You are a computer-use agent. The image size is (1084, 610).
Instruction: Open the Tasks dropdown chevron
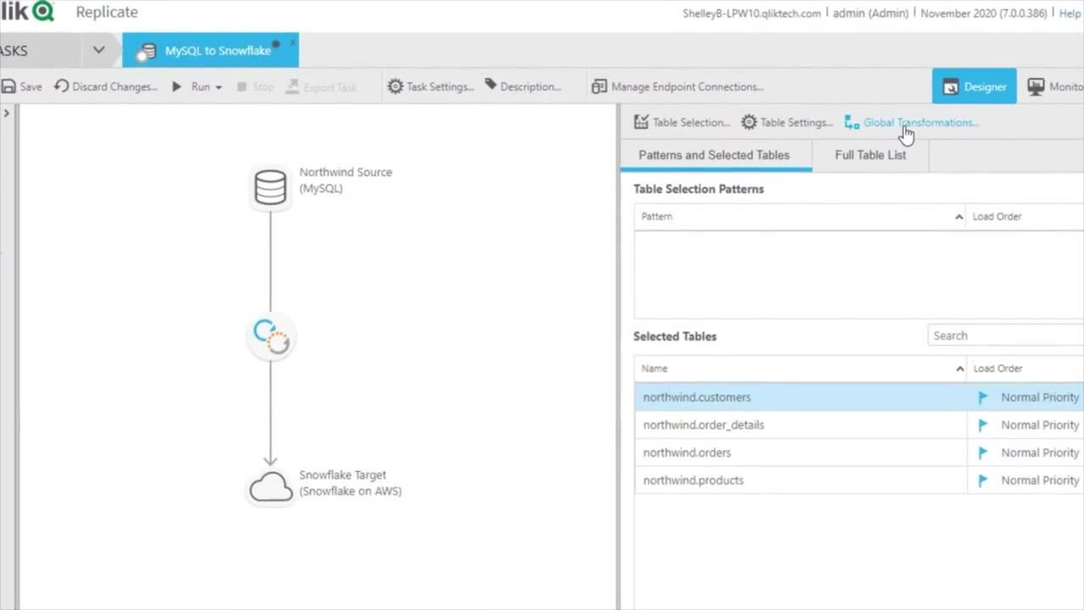pos(98,50)
